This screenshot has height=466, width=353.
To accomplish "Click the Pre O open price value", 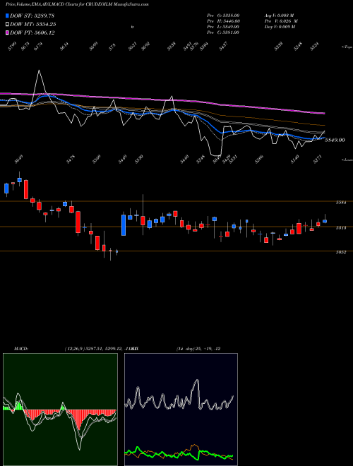I will (x=231, y=16).
